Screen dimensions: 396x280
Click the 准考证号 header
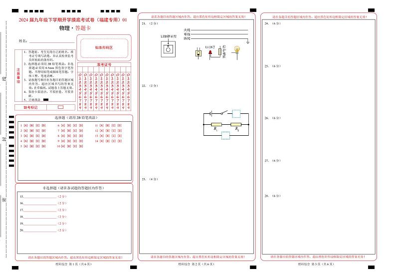click(104, 65)
